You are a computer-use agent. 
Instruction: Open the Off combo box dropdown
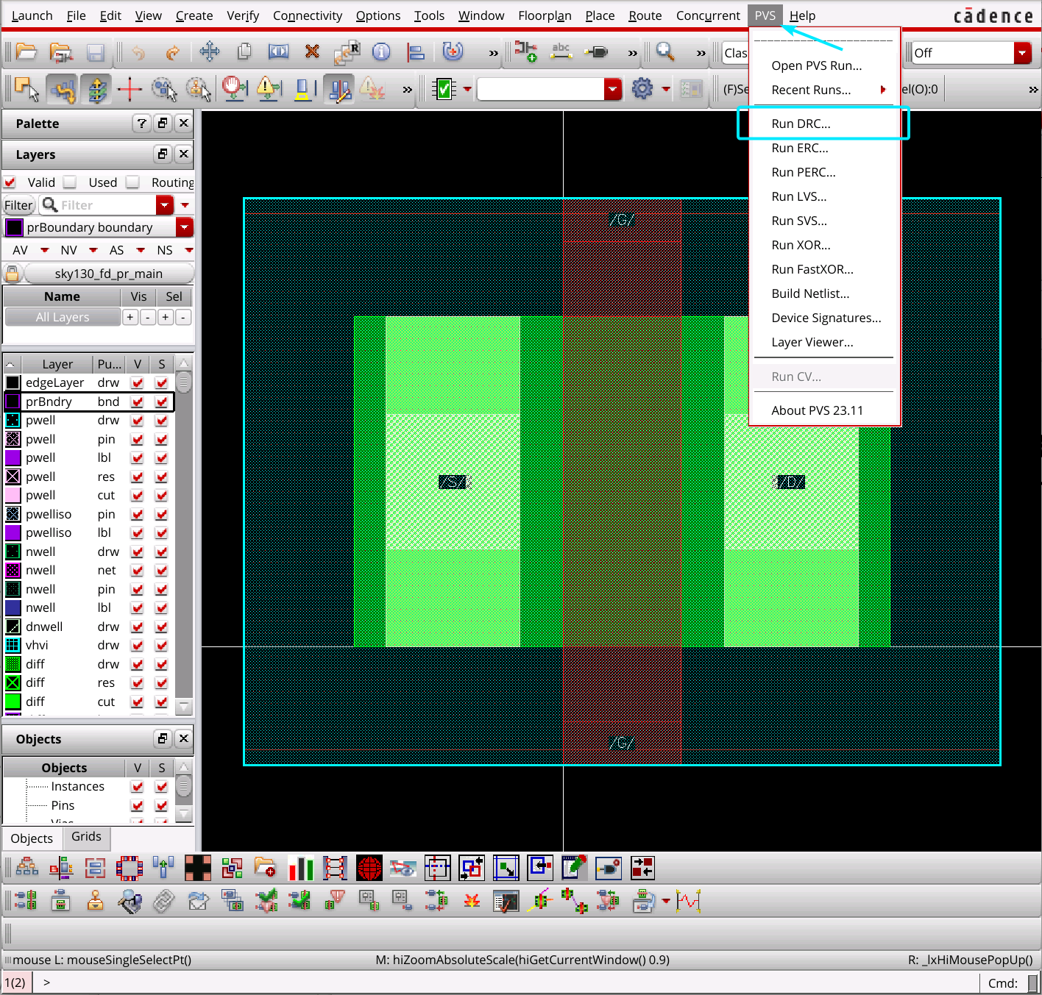point(1022,53)
